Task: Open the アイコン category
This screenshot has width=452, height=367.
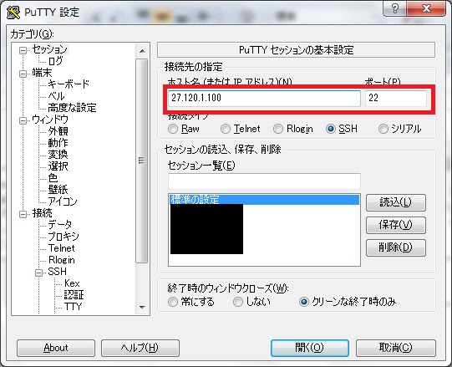Action: (63, 201)
